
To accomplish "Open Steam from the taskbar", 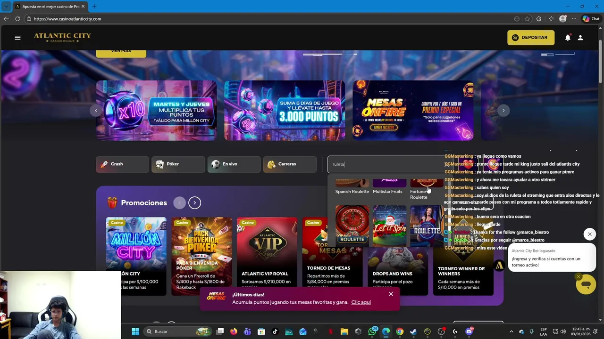I will click(413, 331).
